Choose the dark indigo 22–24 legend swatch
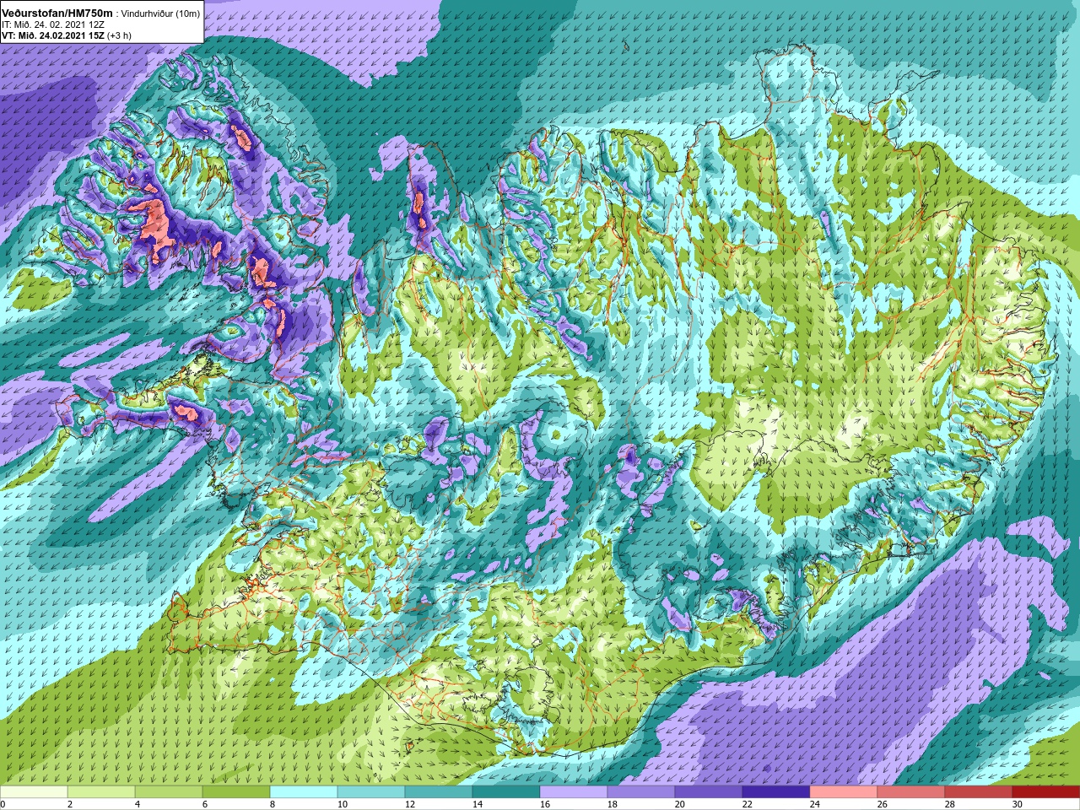The image size is (1080, 810). click(x=776, y=792)
